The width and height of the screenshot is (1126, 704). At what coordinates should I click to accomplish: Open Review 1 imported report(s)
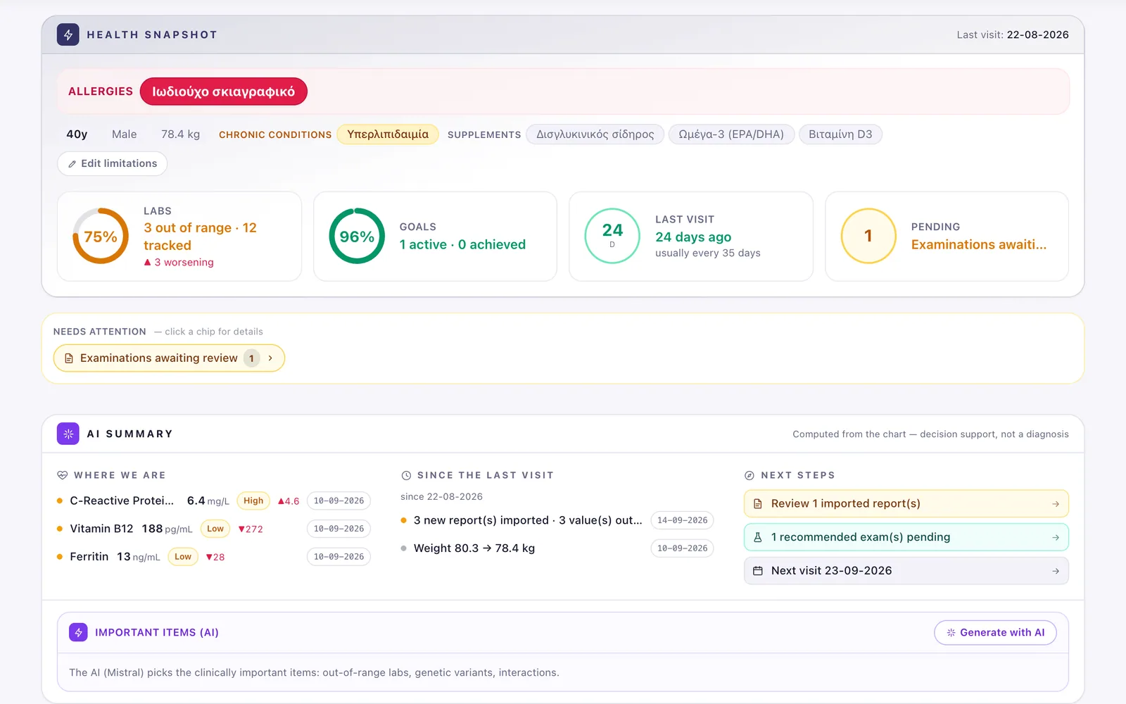point(906,503)
